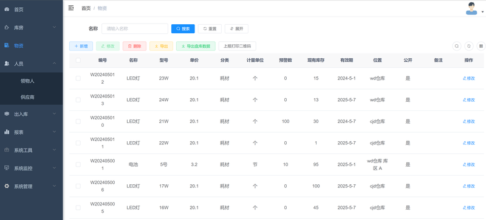Click 展开 to expand search filters

pos(236,28)
